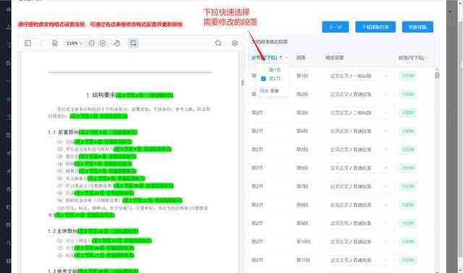This screenshot has width=463, height=273.
Task: Open viewer settings gear icon
Action: coord(234,43)
